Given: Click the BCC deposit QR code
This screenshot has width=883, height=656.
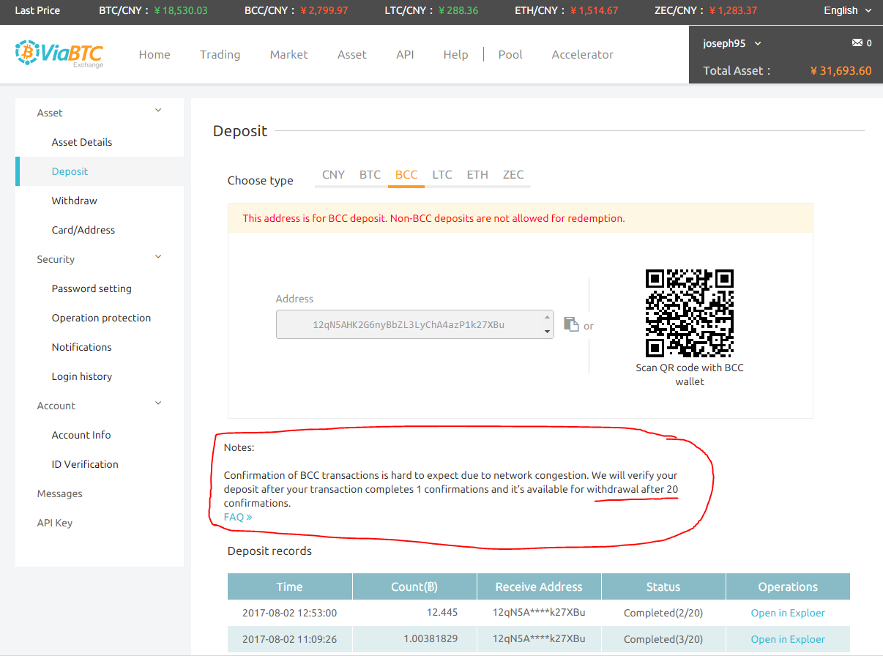Looking at the screenshot, I should point(689,313).
